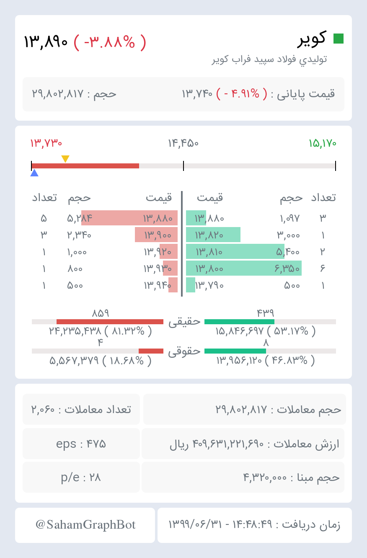Click the قیمت پایانی closing price field
The height and width of the screenshot is (558, 367).
click(x=258, y=94)
